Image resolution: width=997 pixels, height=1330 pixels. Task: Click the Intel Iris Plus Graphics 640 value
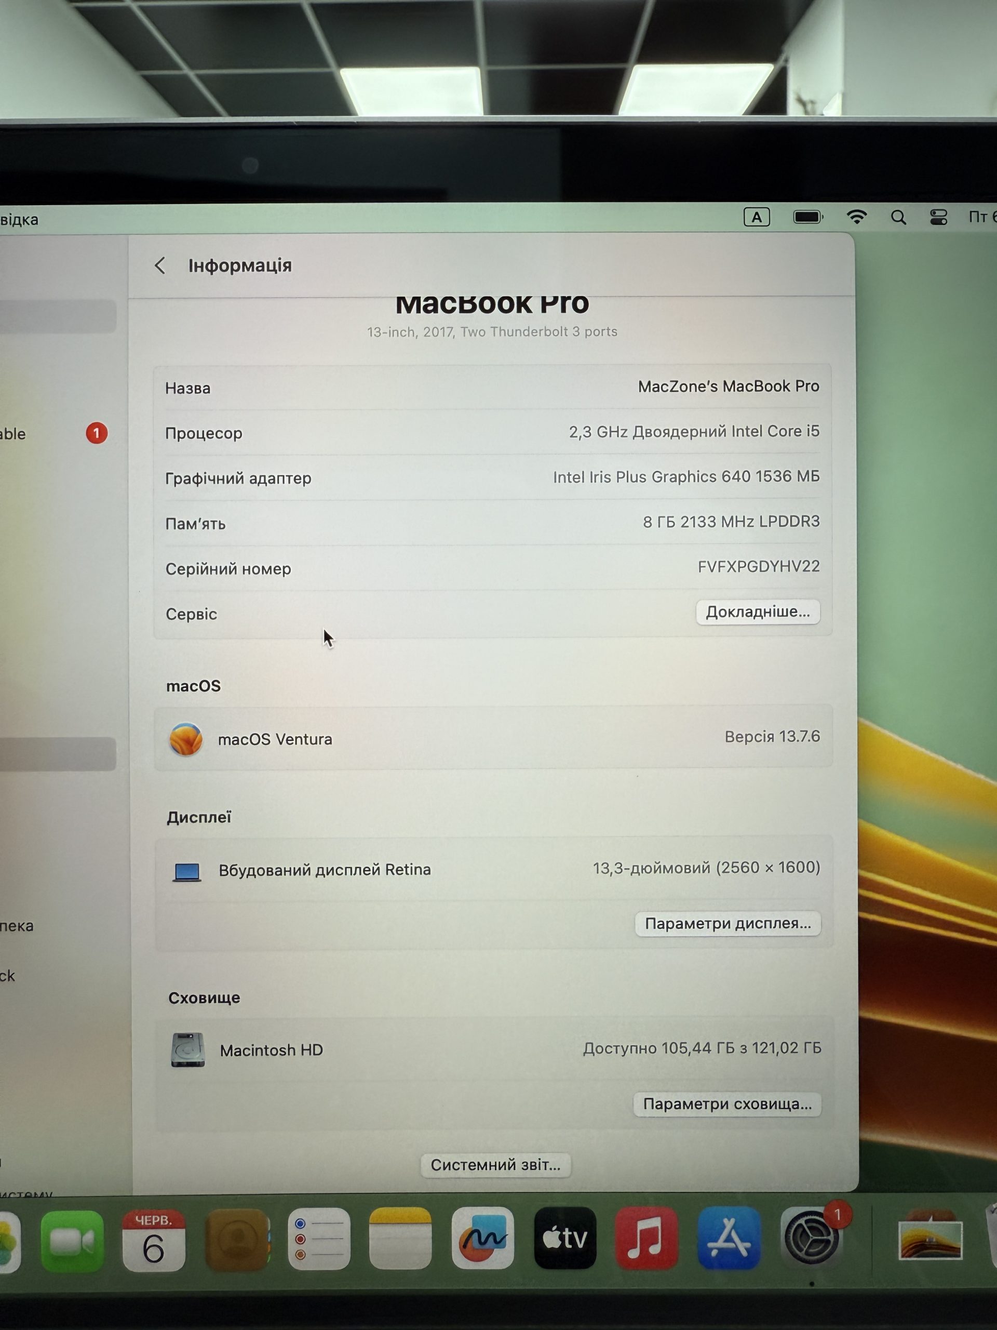point(686,476)
